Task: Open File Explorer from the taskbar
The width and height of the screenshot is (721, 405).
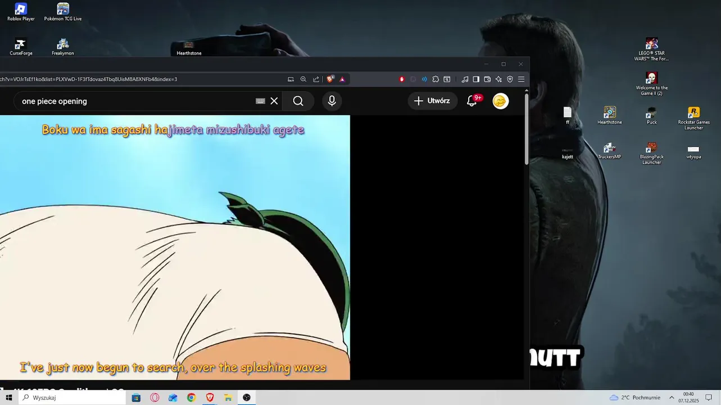Action: coord(228,398)
